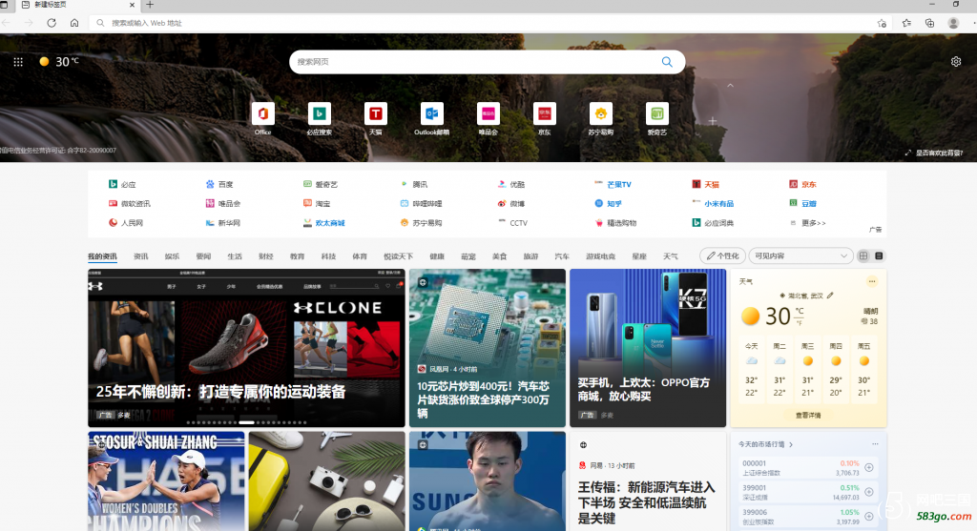977x531 pixels.
Task: Add stock 000001 to watchlist
Action: [x=868, y=467]
